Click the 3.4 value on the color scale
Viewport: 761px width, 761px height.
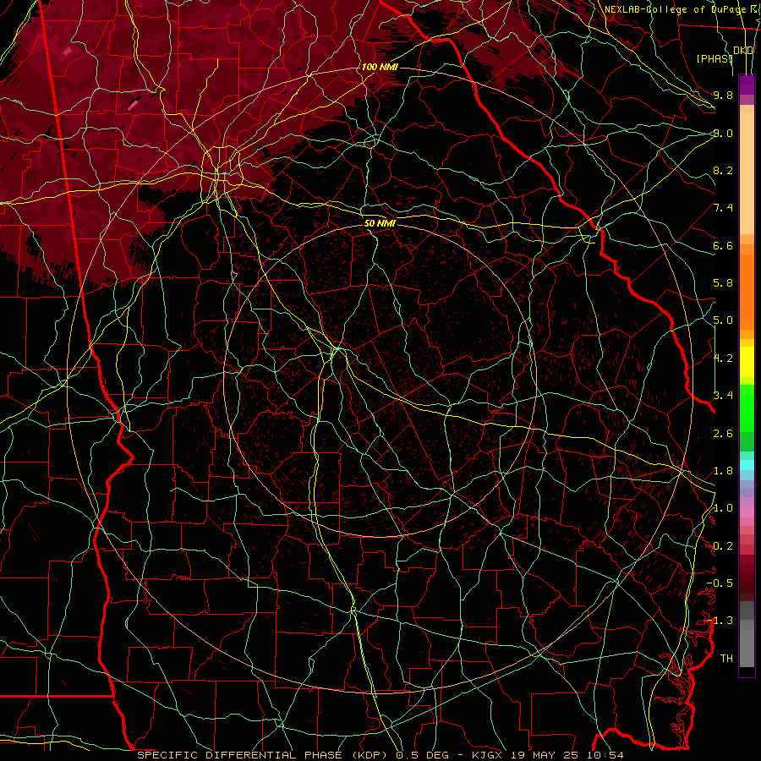(723, 396)
